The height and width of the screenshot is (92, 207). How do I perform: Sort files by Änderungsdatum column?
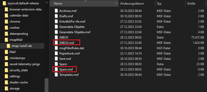(x=132, y=4)
